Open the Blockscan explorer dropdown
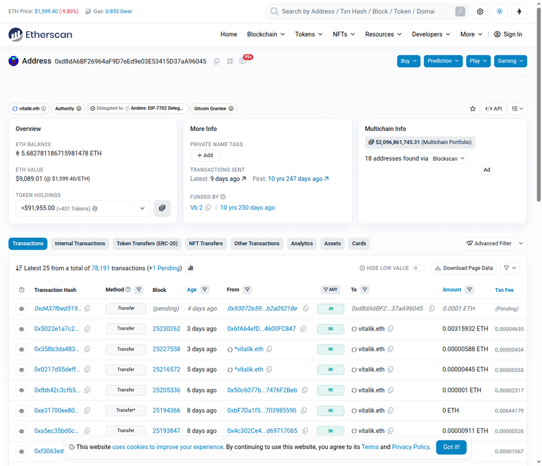 pos(449,158)
